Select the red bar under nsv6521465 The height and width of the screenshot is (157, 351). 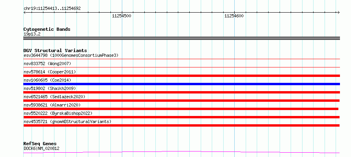[181, 101]
